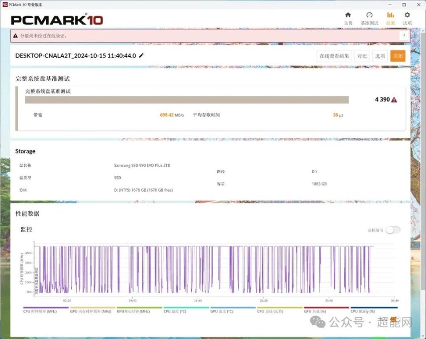Viewport: 426px width, 339px height.
Task: Open the Options (选项) gear tab
Action: (407, 19)
